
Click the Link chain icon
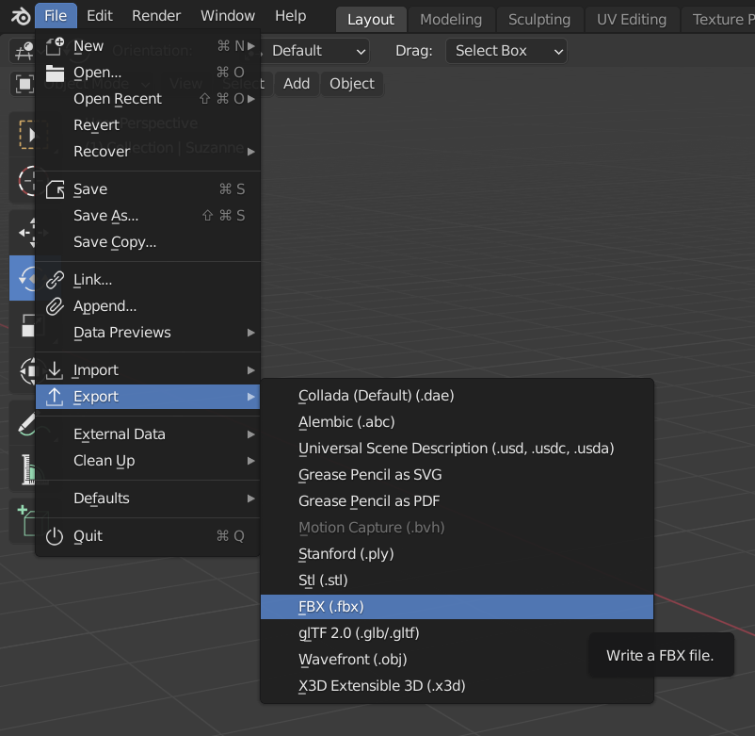[56, 280]
